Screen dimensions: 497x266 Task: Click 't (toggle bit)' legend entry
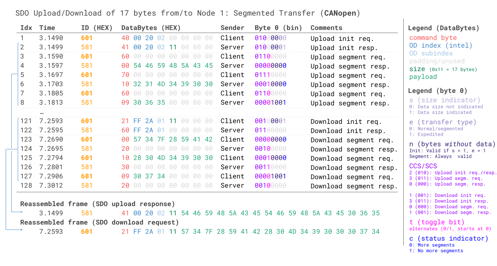[437, 222]
